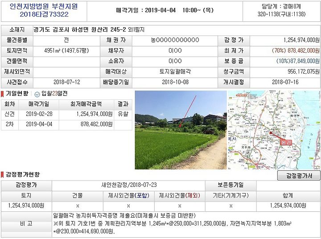Image resolution: width=321 pixels, height=239 pixels.
Task: Click the 물건종별 value 전
Action: point(66,40)
